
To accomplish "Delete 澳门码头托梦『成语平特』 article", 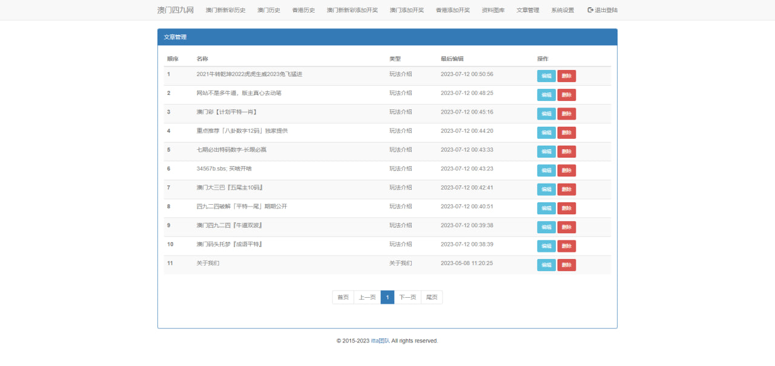I will tap(567, 246).
